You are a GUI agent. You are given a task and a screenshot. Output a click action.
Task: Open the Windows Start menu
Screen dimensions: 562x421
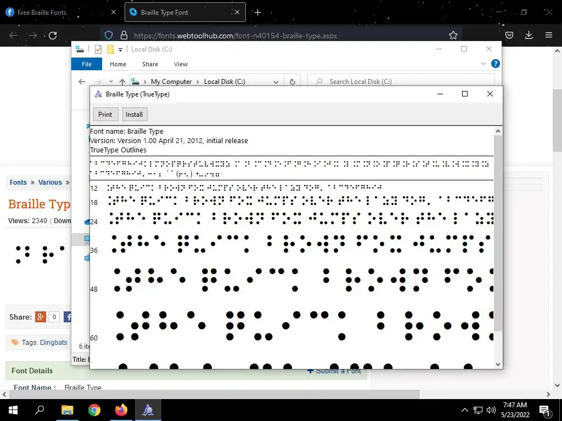coord(13,410)
